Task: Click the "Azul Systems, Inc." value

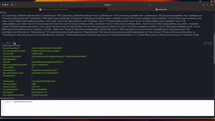Action: pyautogui.click(x=40, y=92)
